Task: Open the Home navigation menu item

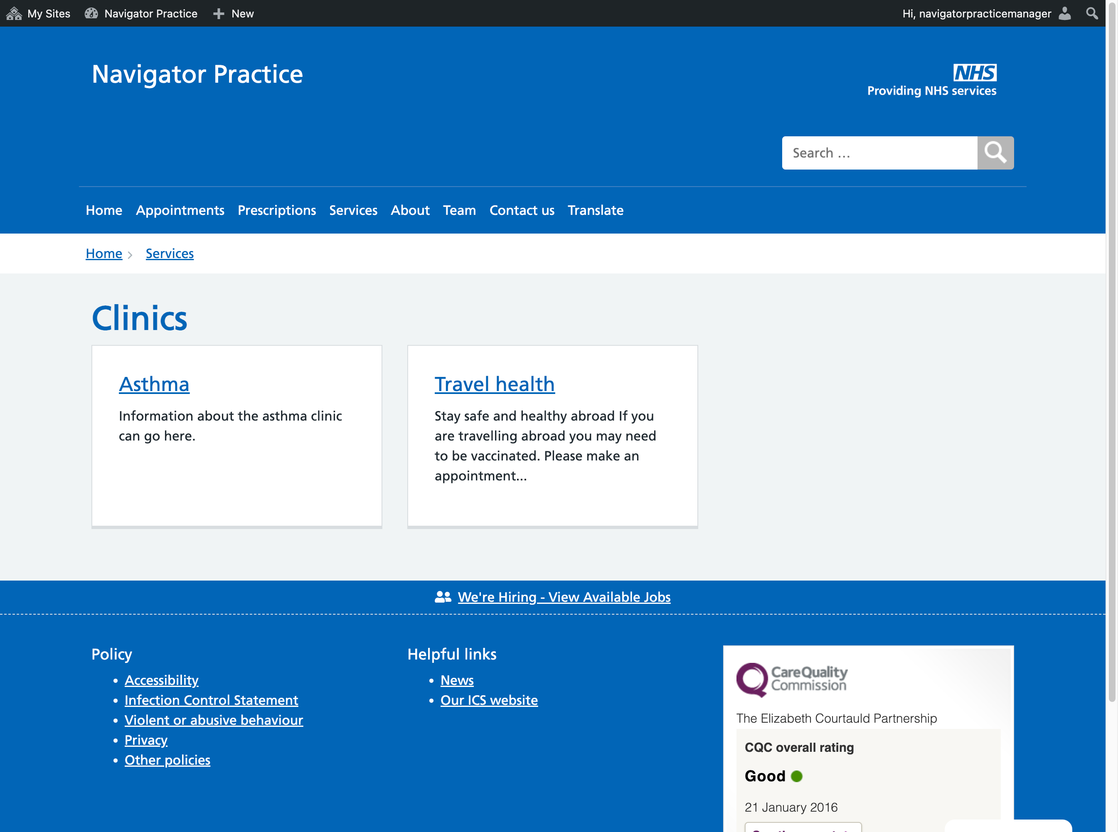Action: tap(104, 210)
